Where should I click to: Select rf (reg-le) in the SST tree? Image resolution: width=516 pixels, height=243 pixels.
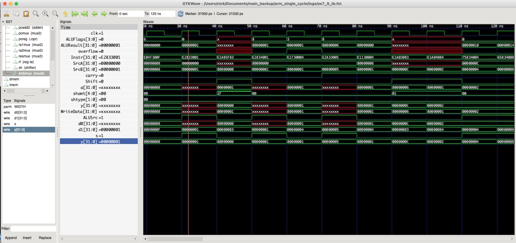pos(26,62)
